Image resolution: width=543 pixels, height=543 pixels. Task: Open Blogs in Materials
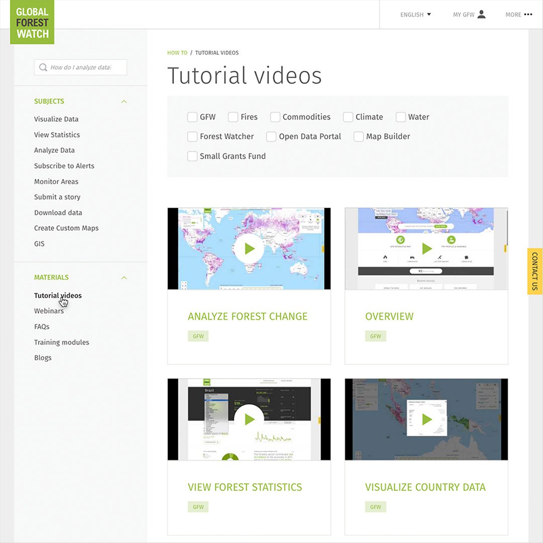pyautogui.click(x=43, y=358)
